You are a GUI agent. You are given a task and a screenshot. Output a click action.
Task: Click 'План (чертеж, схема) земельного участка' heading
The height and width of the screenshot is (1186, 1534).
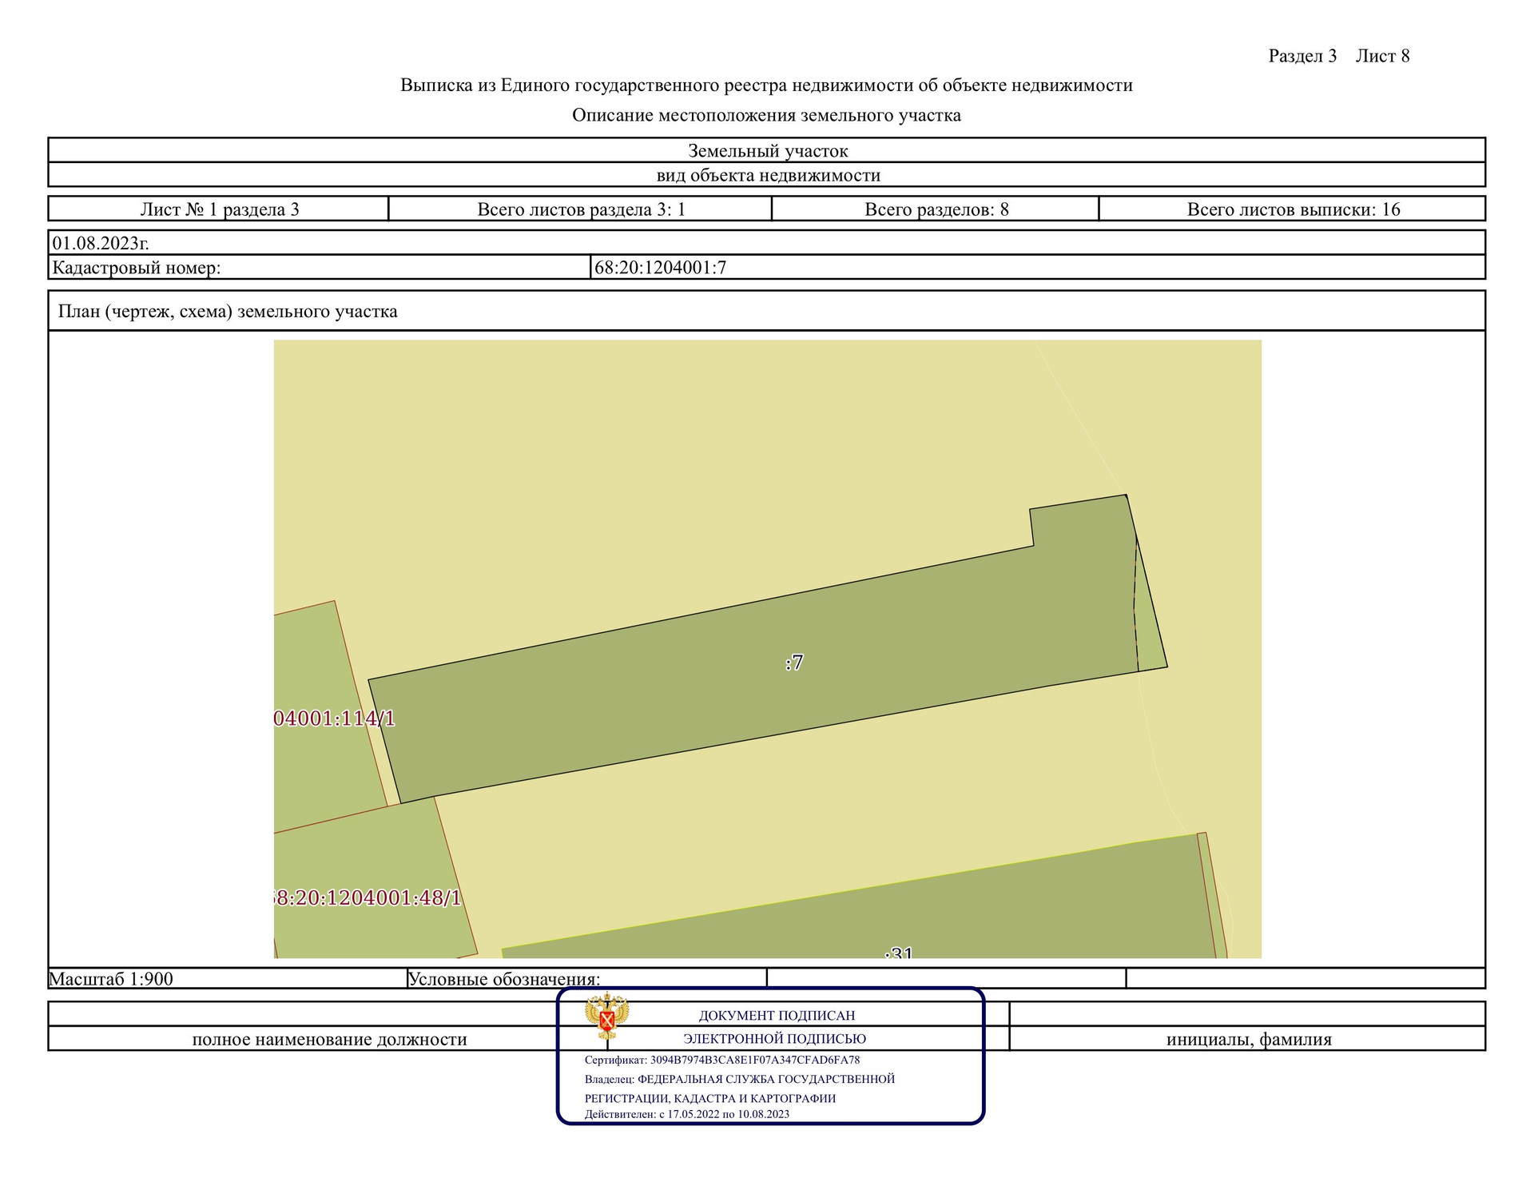(x=228, y=311)
